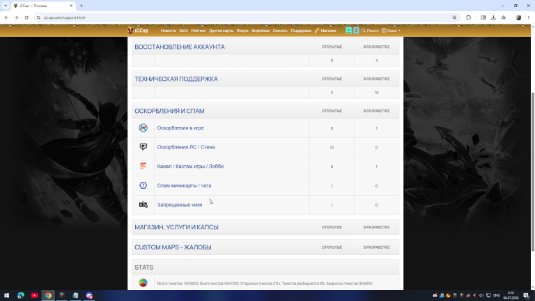Open the browser extensions puzzle icon
Image resolution: width=535 pixels, height=301 pixels.
[468, 17]
